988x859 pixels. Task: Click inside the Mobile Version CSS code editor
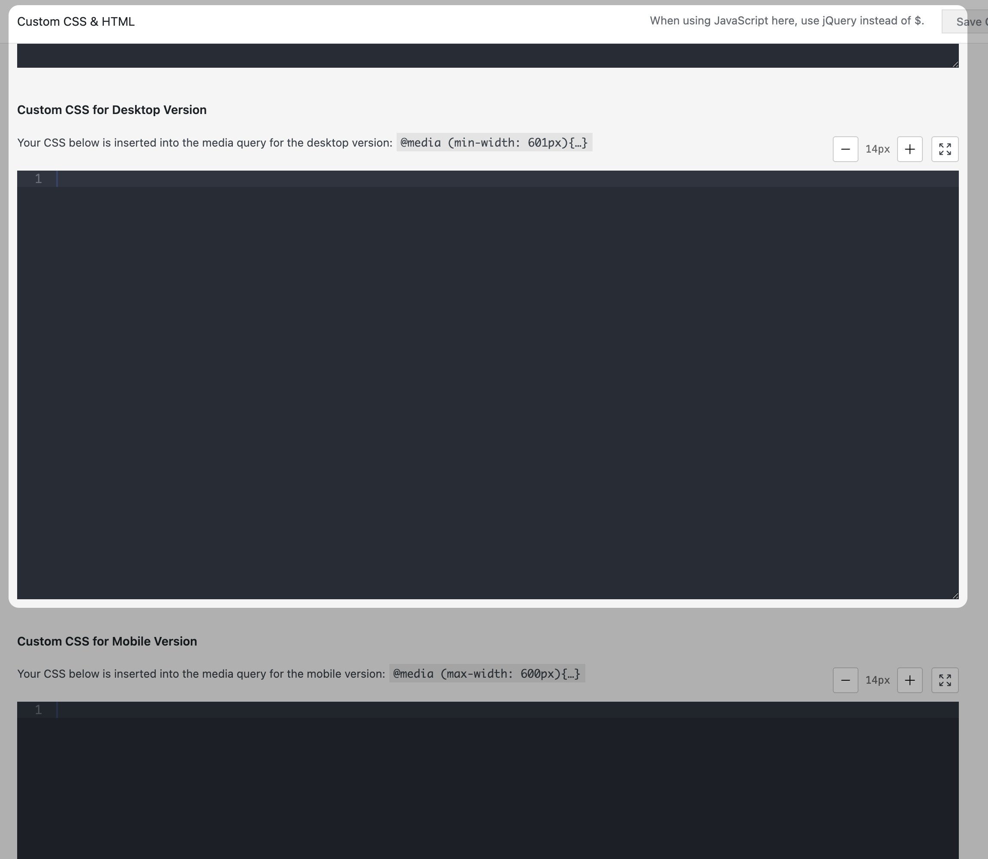(x=488, y=781)
